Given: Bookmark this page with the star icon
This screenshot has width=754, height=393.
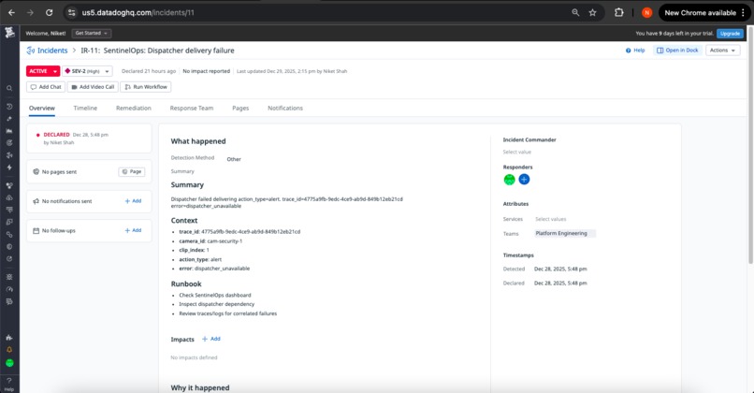Looking at the screenshot, I should [592, 12].
